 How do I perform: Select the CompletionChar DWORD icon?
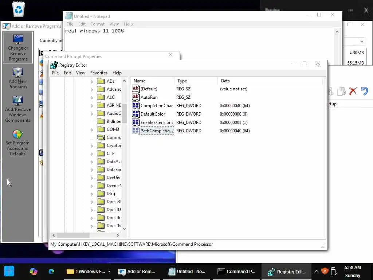(x=136, y=105)
